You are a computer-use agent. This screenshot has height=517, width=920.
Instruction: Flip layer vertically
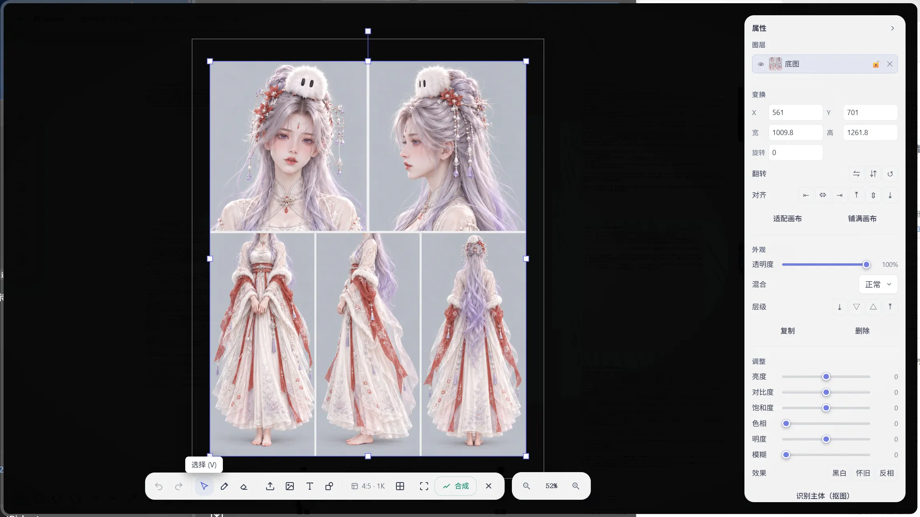(x=873, y=174)
